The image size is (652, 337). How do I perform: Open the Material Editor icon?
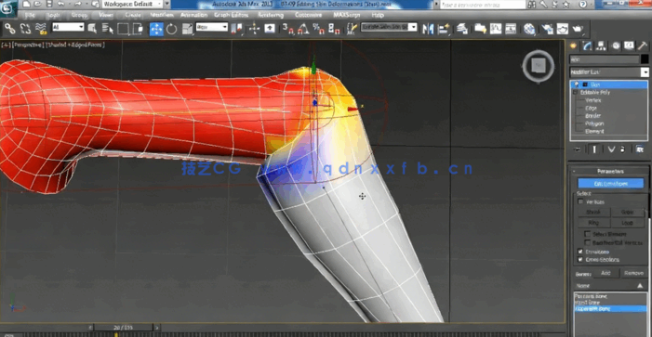tap(529, 28)
